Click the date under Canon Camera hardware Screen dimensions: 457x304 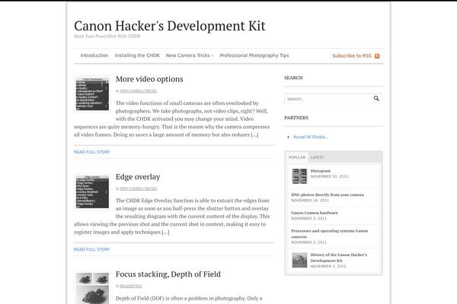308,218
